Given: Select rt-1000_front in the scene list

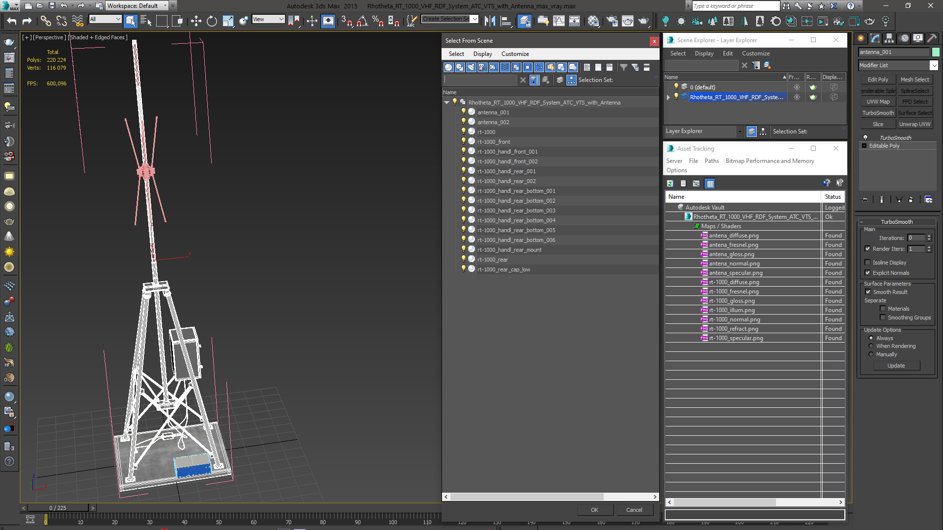Looking at the screenshot, I should [494, 142].
